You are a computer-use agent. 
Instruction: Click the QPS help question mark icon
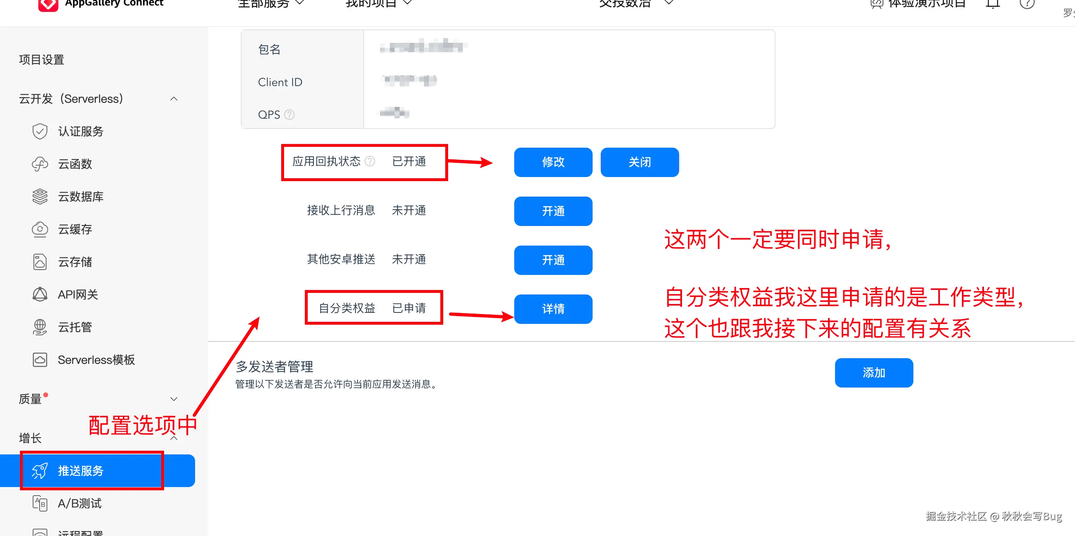289,114
